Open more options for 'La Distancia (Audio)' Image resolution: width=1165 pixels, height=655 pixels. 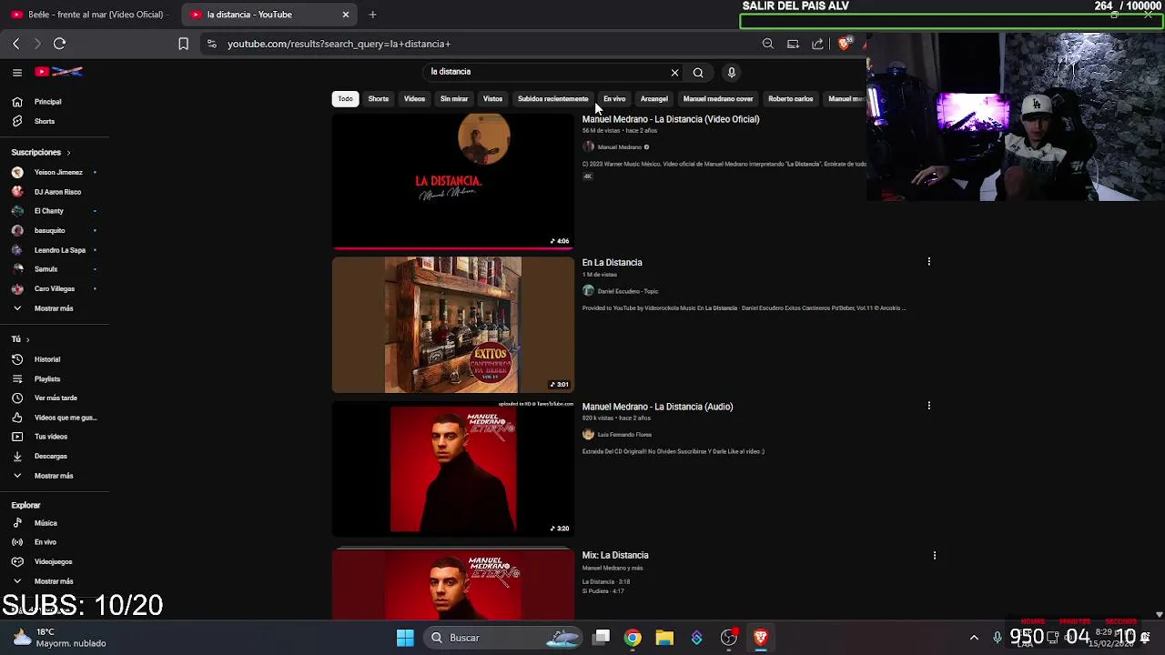[x=928, y=406]
